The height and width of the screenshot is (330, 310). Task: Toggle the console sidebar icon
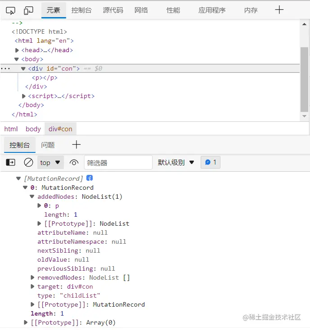[10, 162]
